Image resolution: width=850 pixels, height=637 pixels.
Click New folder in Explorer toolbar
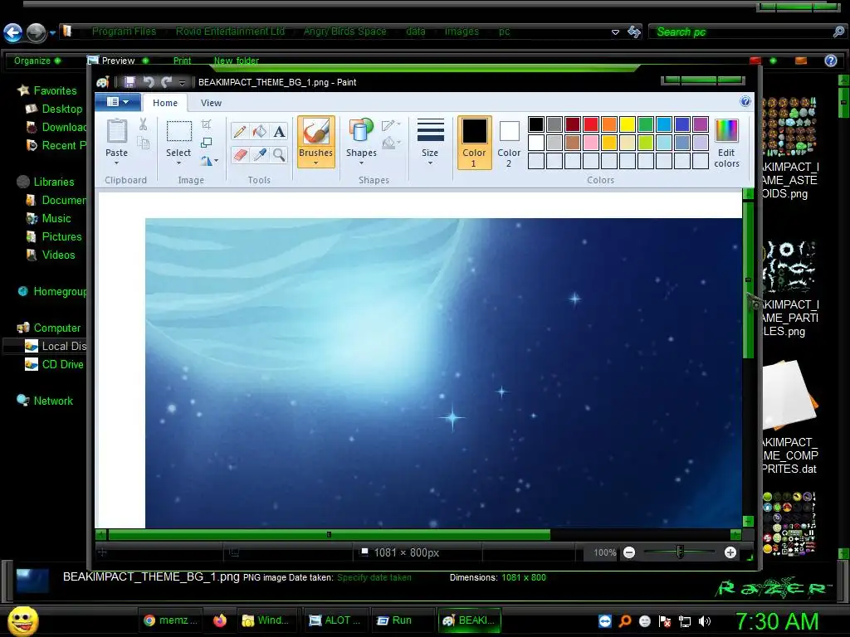(x=237, y=60)
